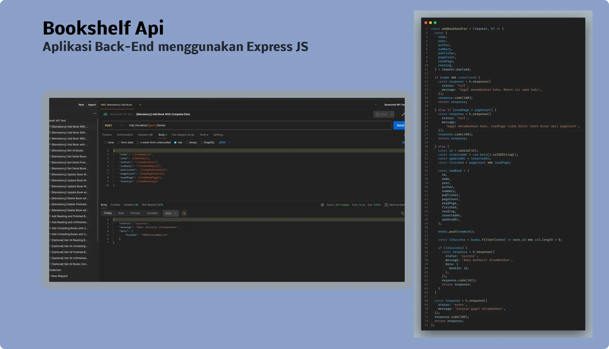Select the raw body type radio
Screen dimensions: 609x349
[x=175, y=143]
